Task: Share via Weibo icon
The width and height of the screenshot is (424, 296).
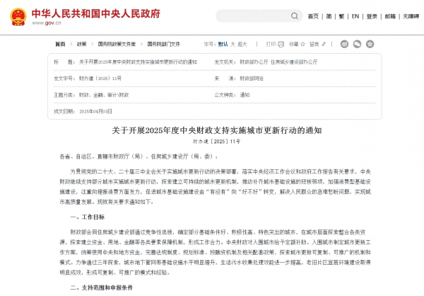Action: pos(344,44)
